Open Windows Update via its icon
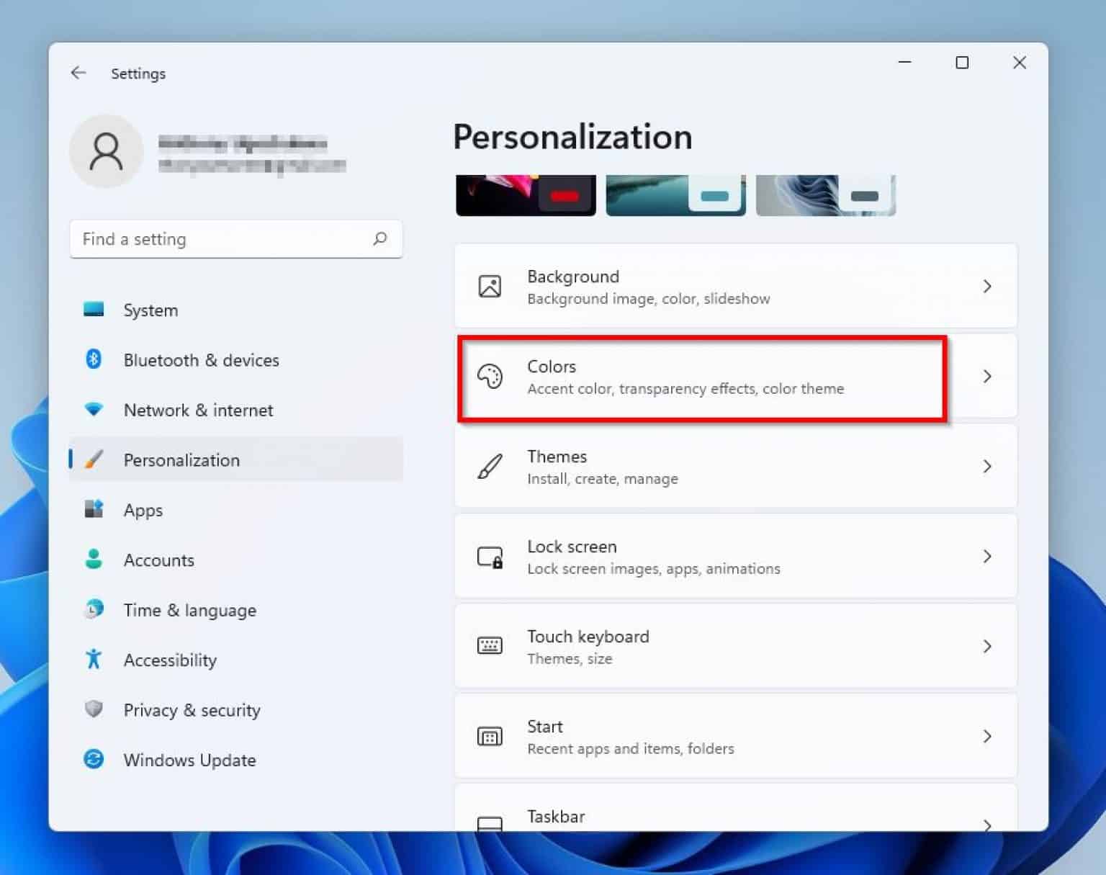The image size is (1106, 875). pyautogui.click(x=94, y=759)
